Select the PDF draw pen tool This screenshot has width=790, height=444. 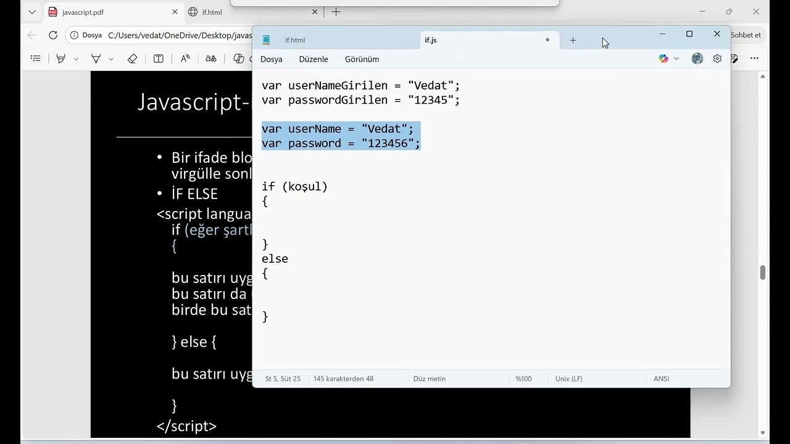(x=61, y=59)
